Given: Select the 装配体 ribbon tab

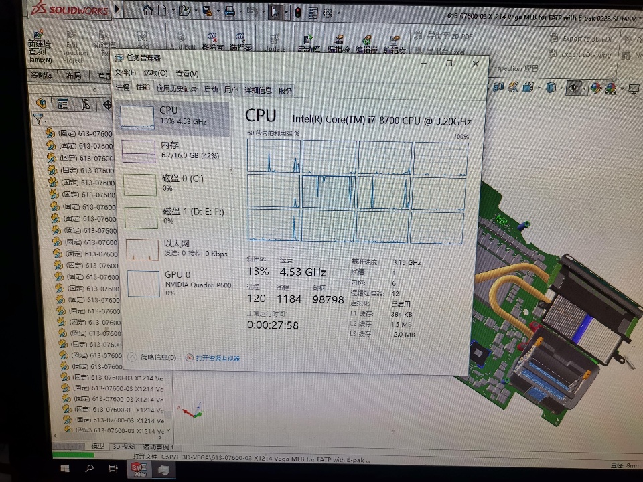Looking at the screenshot, I should click(x=42, y=75).
